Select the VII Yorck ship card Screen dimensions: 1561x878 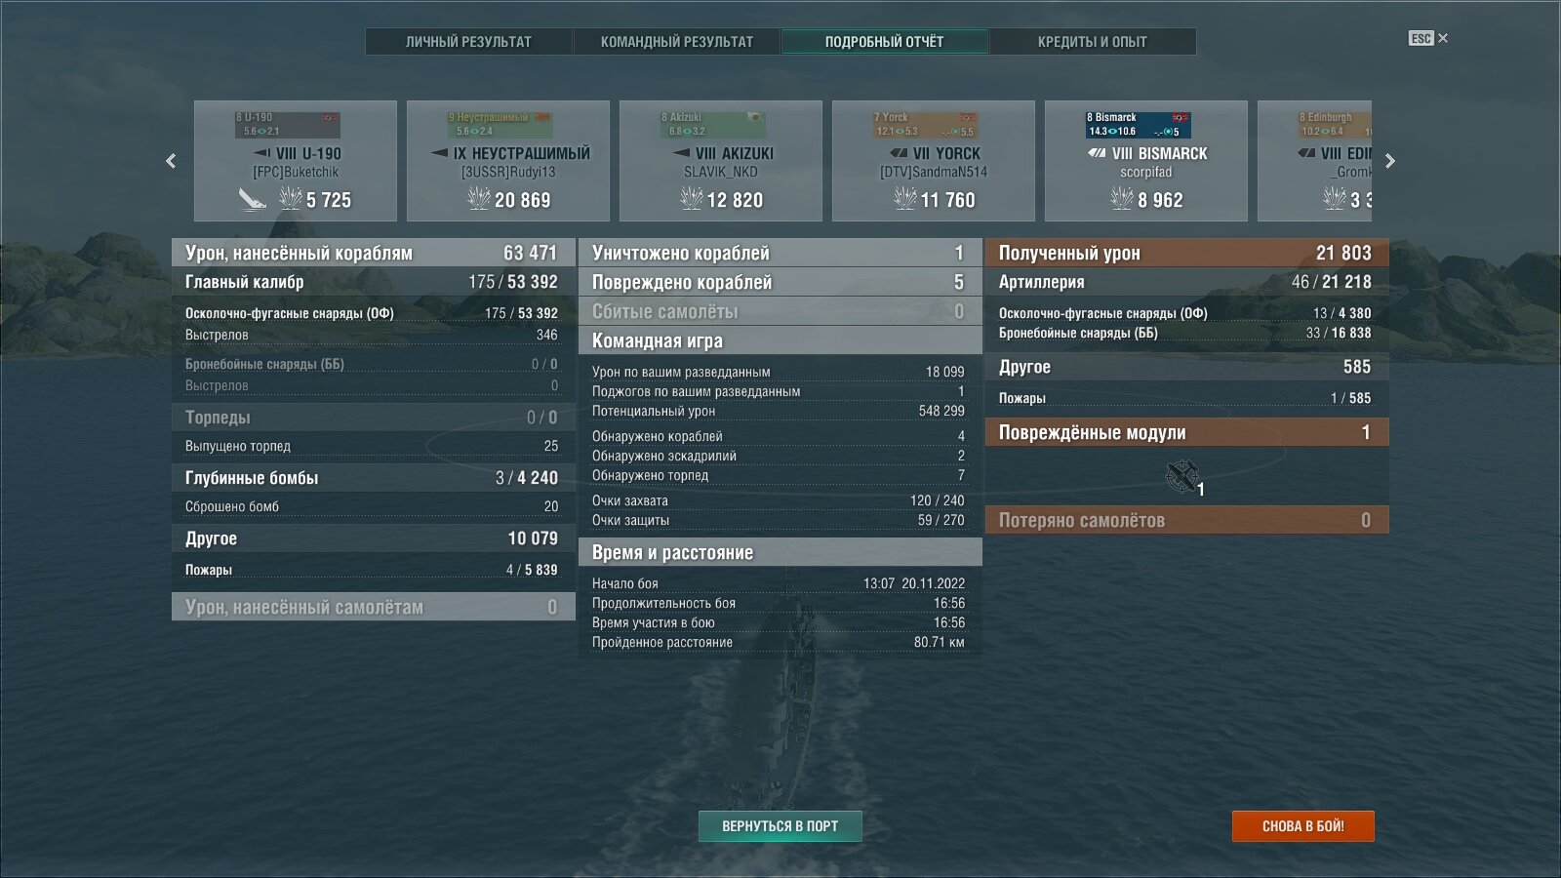click(x=934, y=161)
